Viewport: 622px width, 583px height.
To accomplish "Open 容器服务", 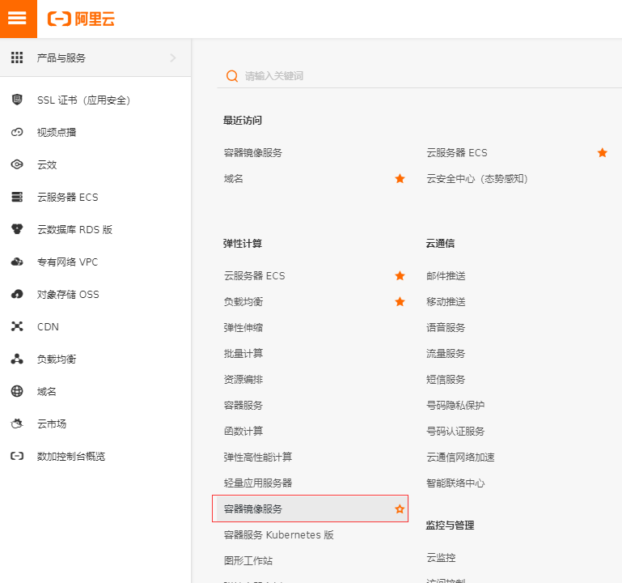I will (243, 406).
